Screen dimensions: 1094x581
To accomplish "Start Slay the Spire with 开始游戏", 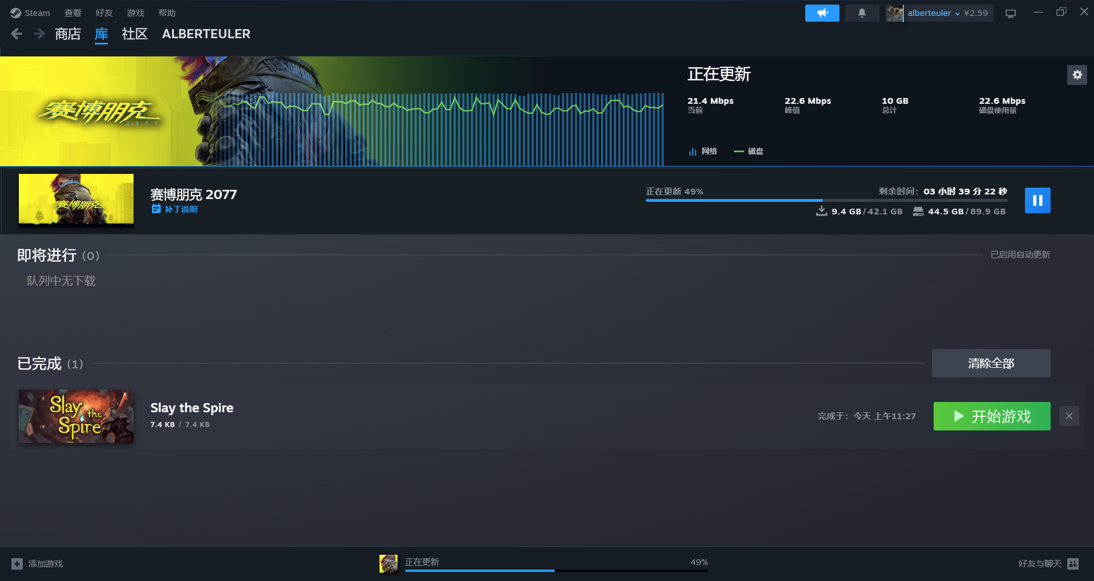I will click(x=992, y=416).
